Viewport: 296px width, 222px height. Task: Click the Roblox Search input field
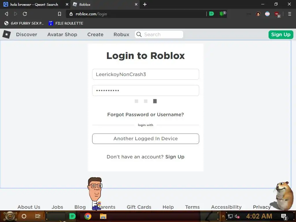159,34
